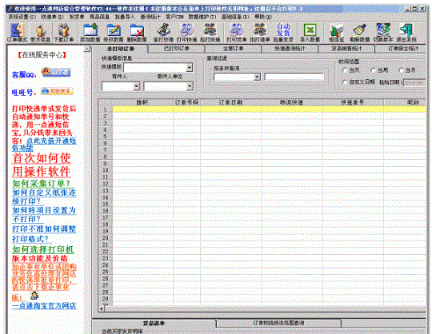Open the 批量导入 menu

[x=125, y=17]
